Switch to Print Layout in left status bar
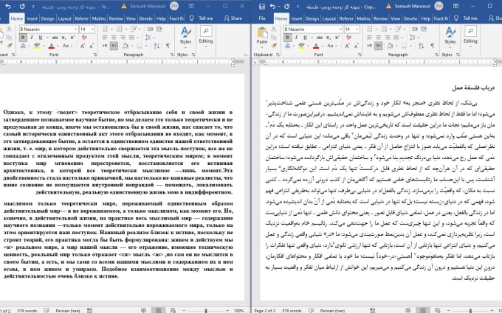 pyautogui.click(x=158, y=311)
